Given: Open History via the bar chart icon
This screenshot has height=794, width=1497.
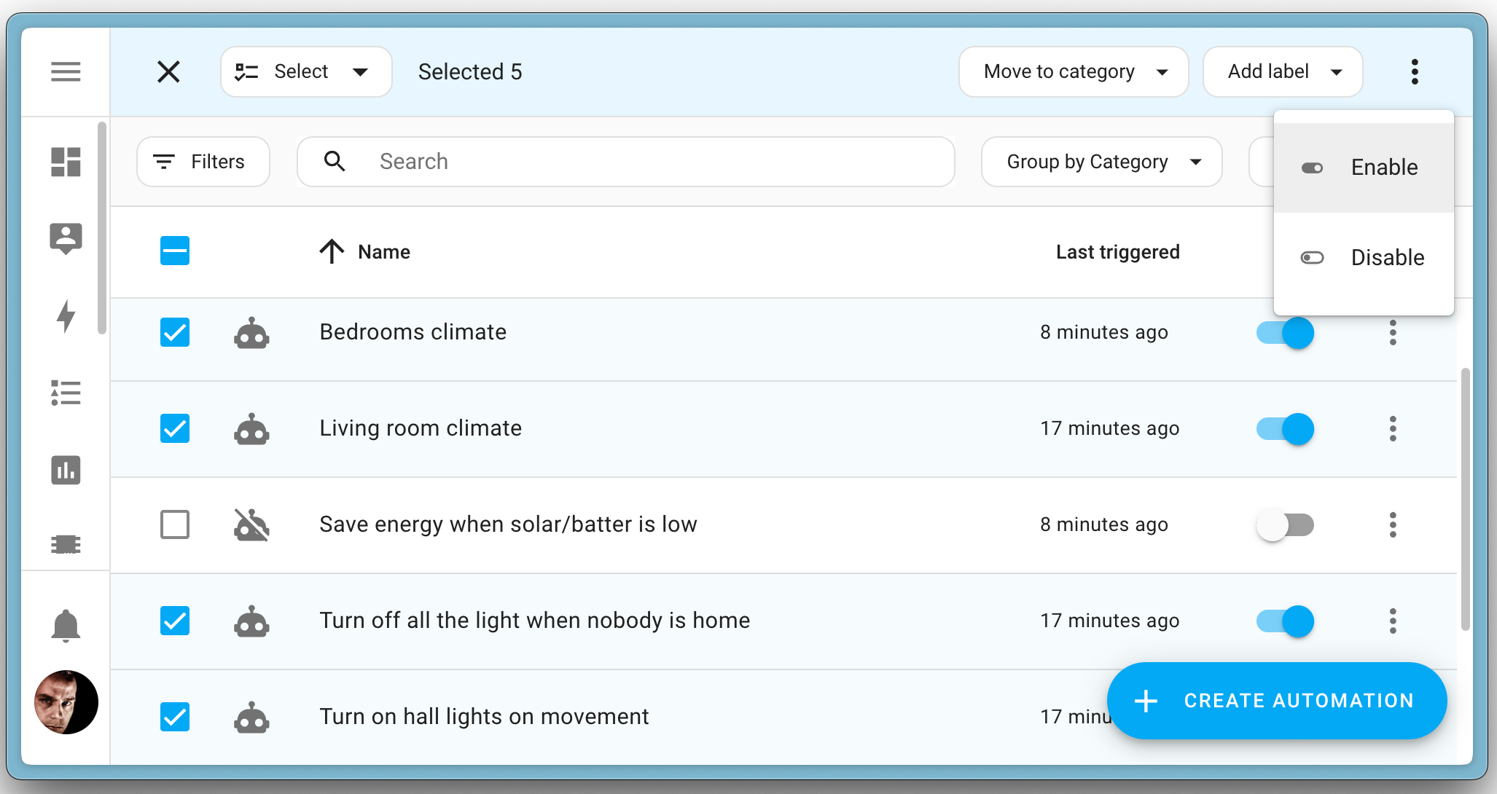Looking at the screenshot, I should tap(66, 471).
